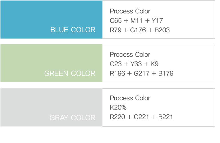Select the Process Color heading beside blue
The width and height of the screenshot is (220, 143).
tap(130, 11)
